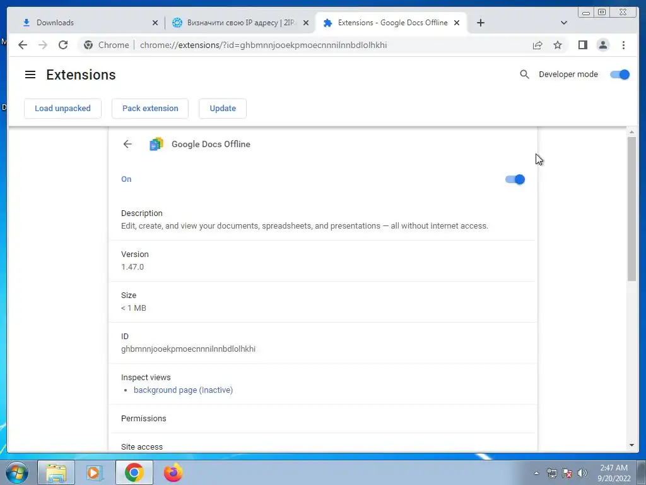Disable the Google Docs Offline extension toggle
The image size is (646, 485).
515,179
